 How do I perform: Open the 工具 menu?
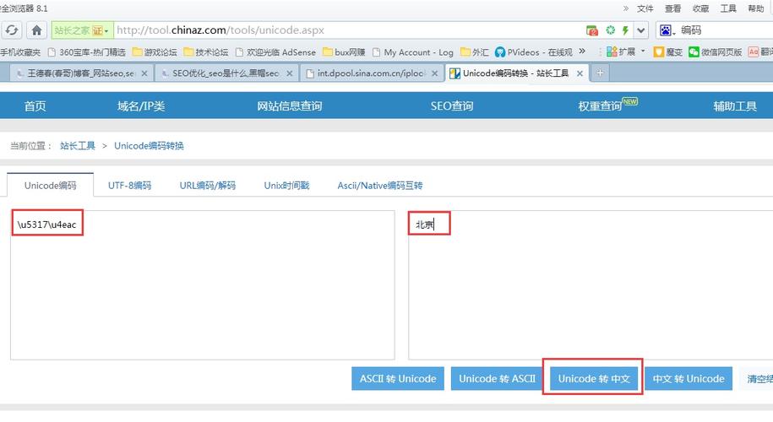728,8
